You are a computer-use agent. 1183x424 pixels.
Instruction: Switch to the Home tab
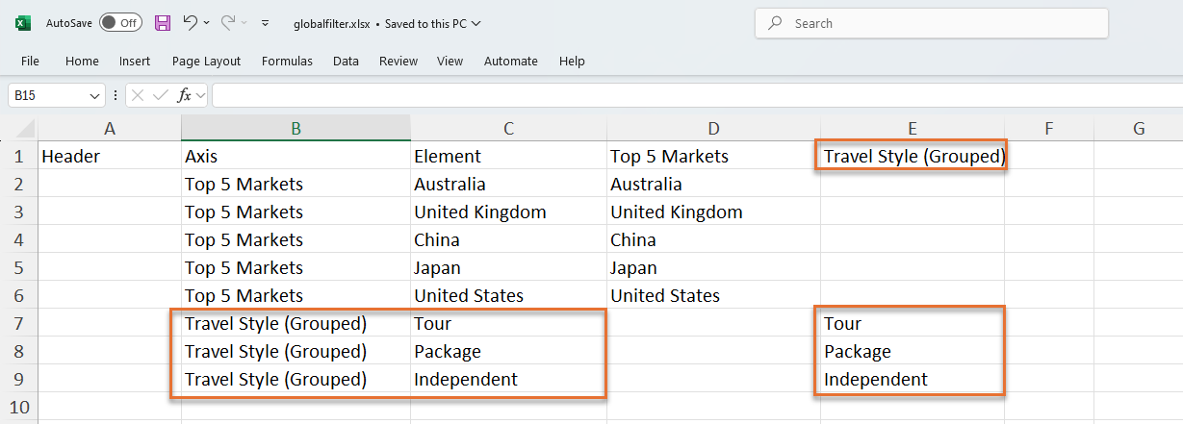point(82,61)
